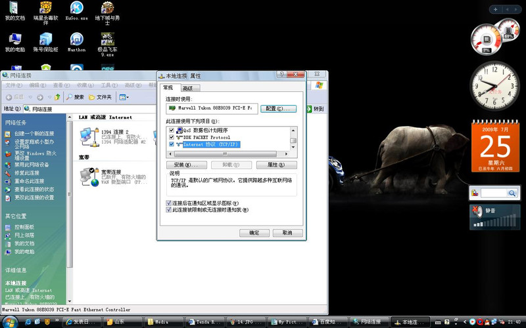Click the 搜索 search toolbar icon
The width and height of the screenshot is (526, 328).
(74, 97)
